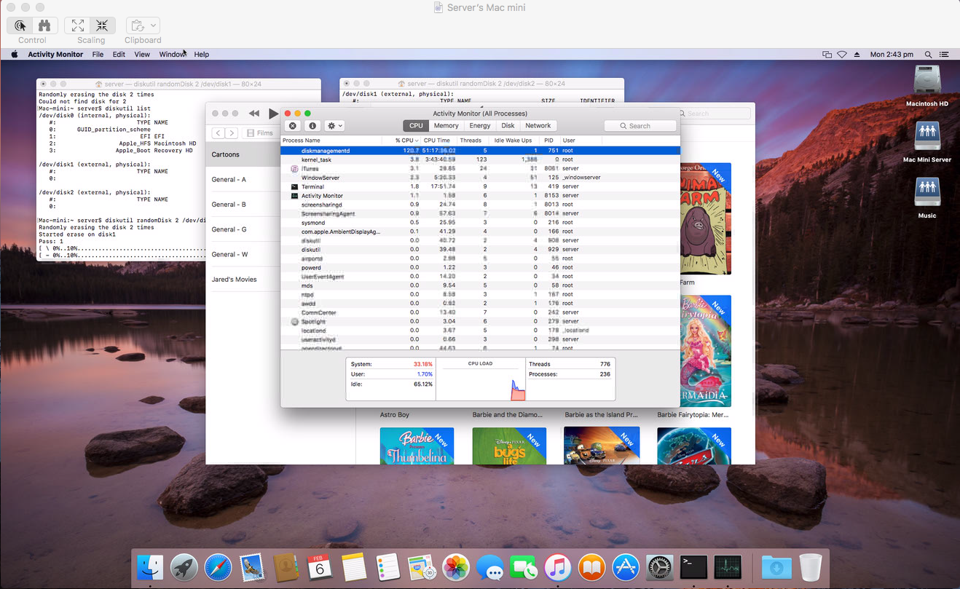Select the WindowServer process row

coord(480,178)
